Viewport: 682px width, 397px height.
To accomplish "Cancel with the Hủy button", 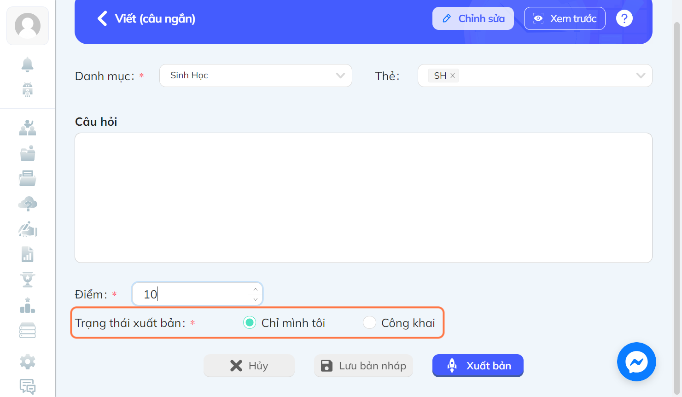I will pyautogui.click(x=249, y=366).
